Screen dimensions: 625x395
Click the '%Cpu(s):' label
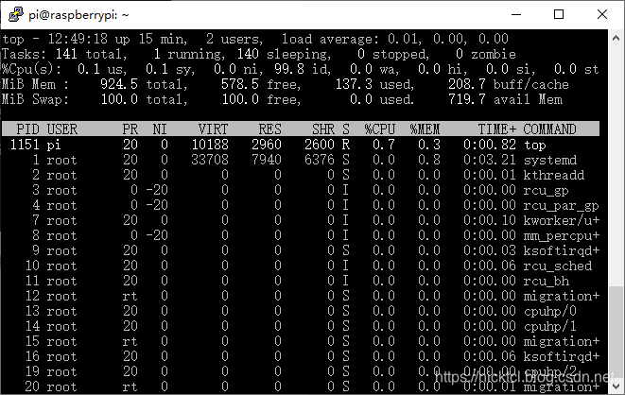point(31,69)
